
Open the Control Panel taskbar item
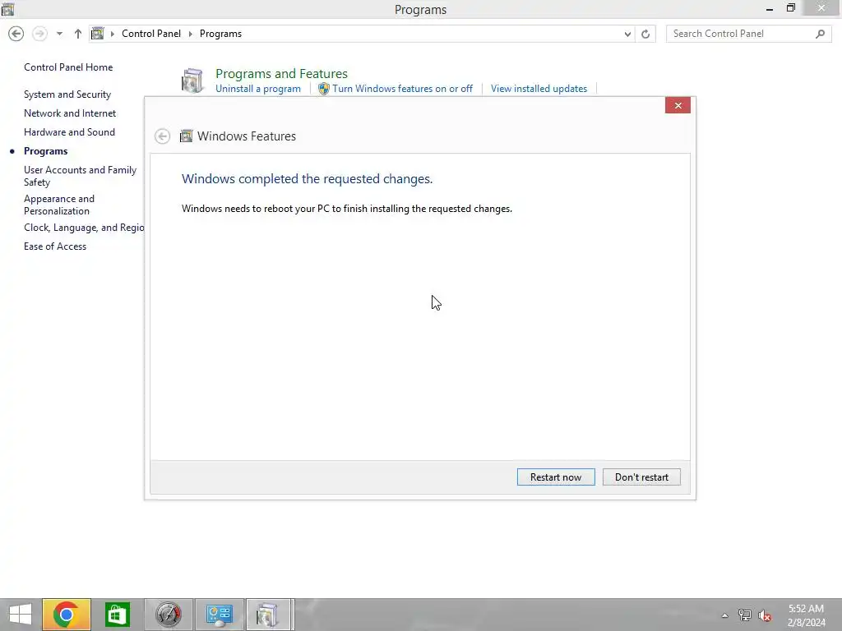pos(219,615)
